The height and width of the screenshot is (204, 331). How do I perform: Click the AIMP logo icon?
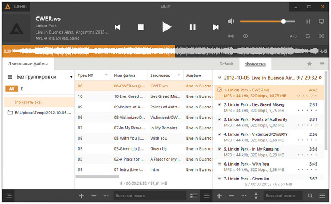click(x=8, y=7)
